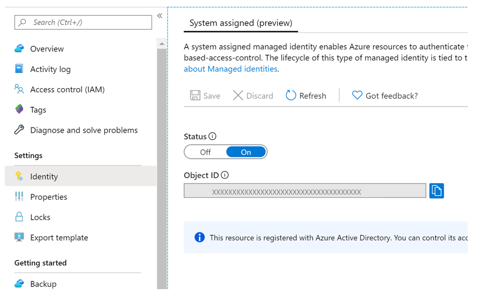Click the Export template icon

click(19, 238)
